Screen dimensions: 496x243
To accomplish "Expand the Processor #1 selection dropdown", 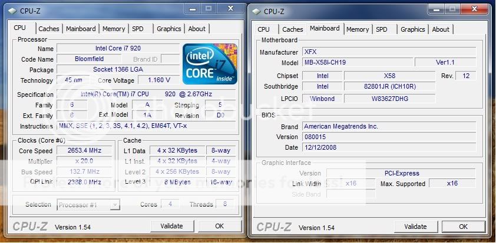I will (116, 205).
